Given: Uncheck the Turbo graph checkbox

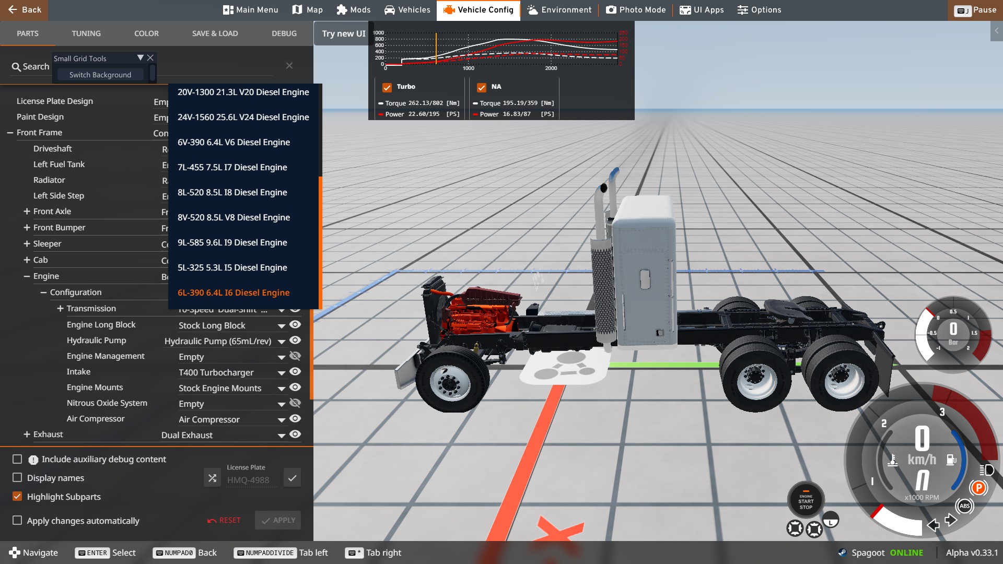Looking at the screenshot, I should [387, 87].
